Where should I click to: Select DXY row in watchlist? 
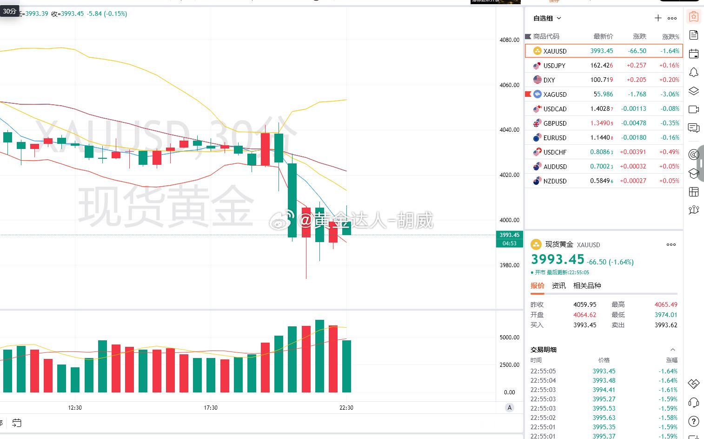pos(604,80)
